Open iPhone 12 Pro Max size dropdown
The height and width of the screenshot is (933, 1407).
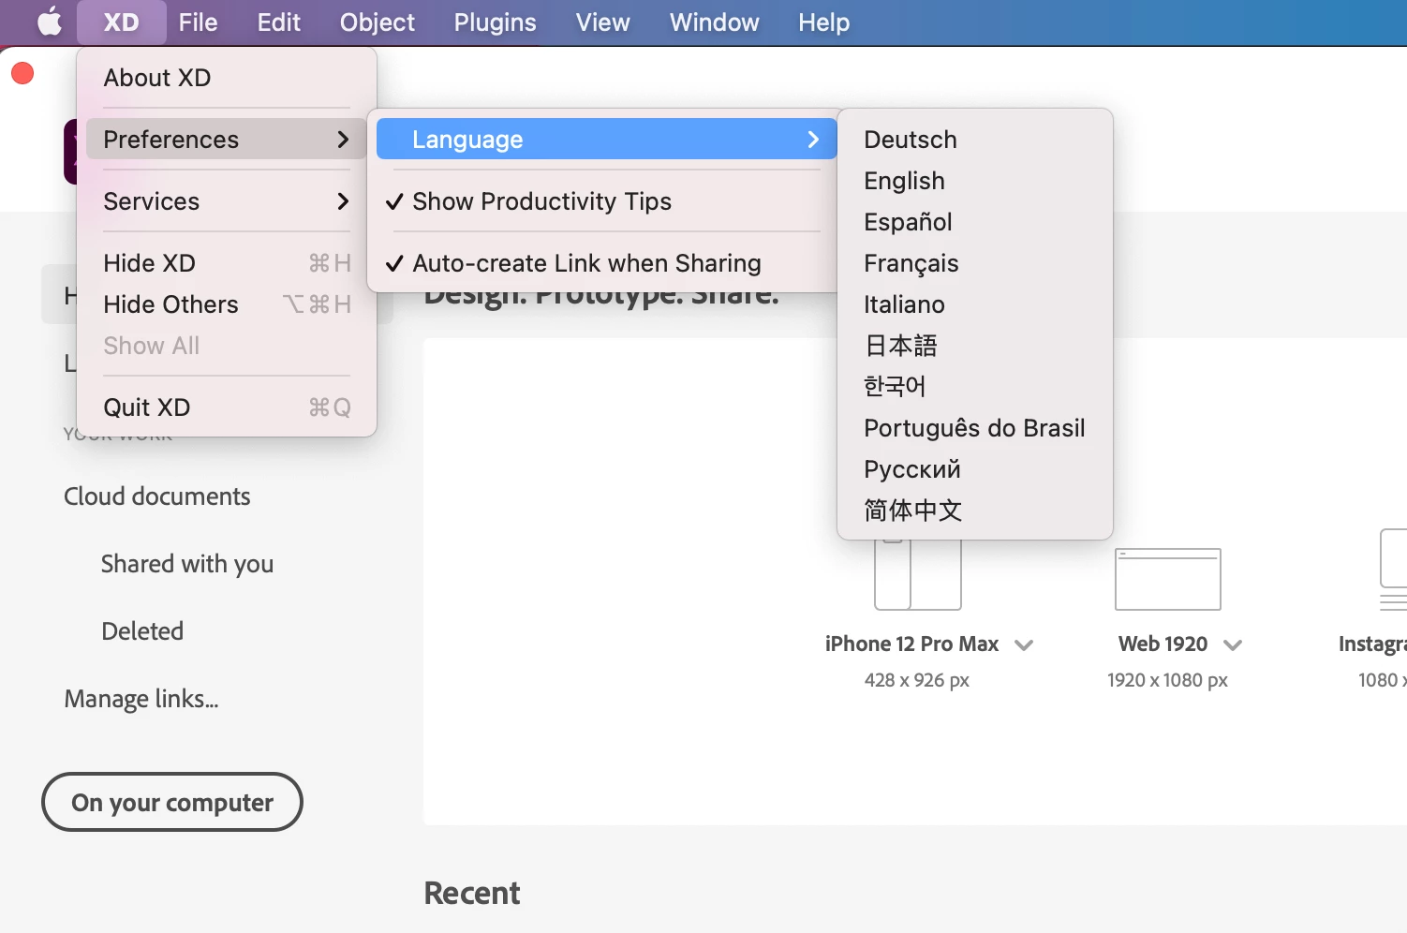[1024, 644]
